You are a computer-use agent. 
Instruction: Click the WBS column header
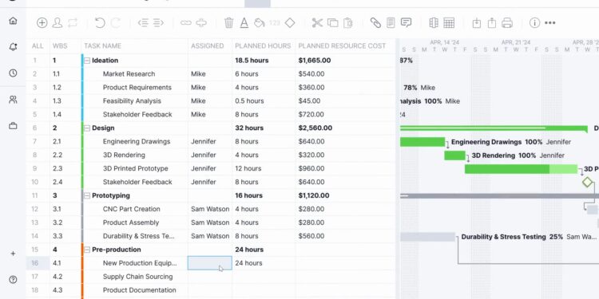pyautogui.click(x=60, y=45)
